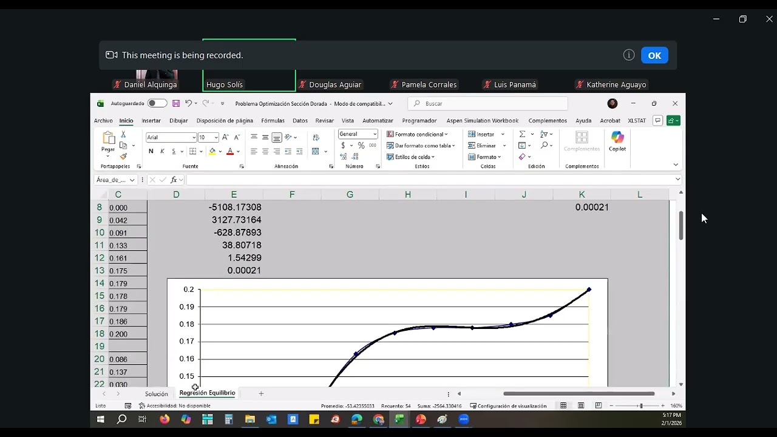Apply thousands separator style 000
This screenshot has height=437, width=777.
tap(372, 146)
